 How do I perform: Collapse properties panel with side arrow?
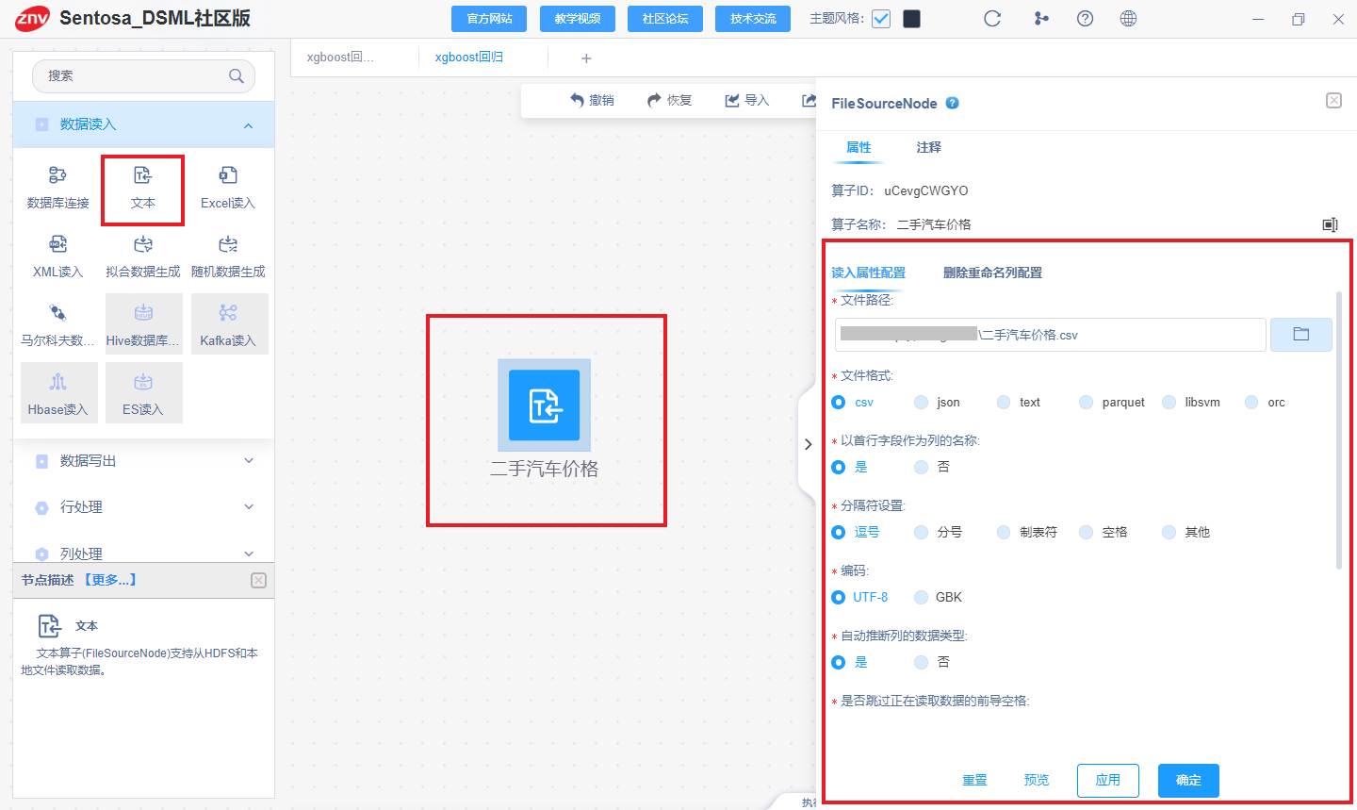coord(808,444)
